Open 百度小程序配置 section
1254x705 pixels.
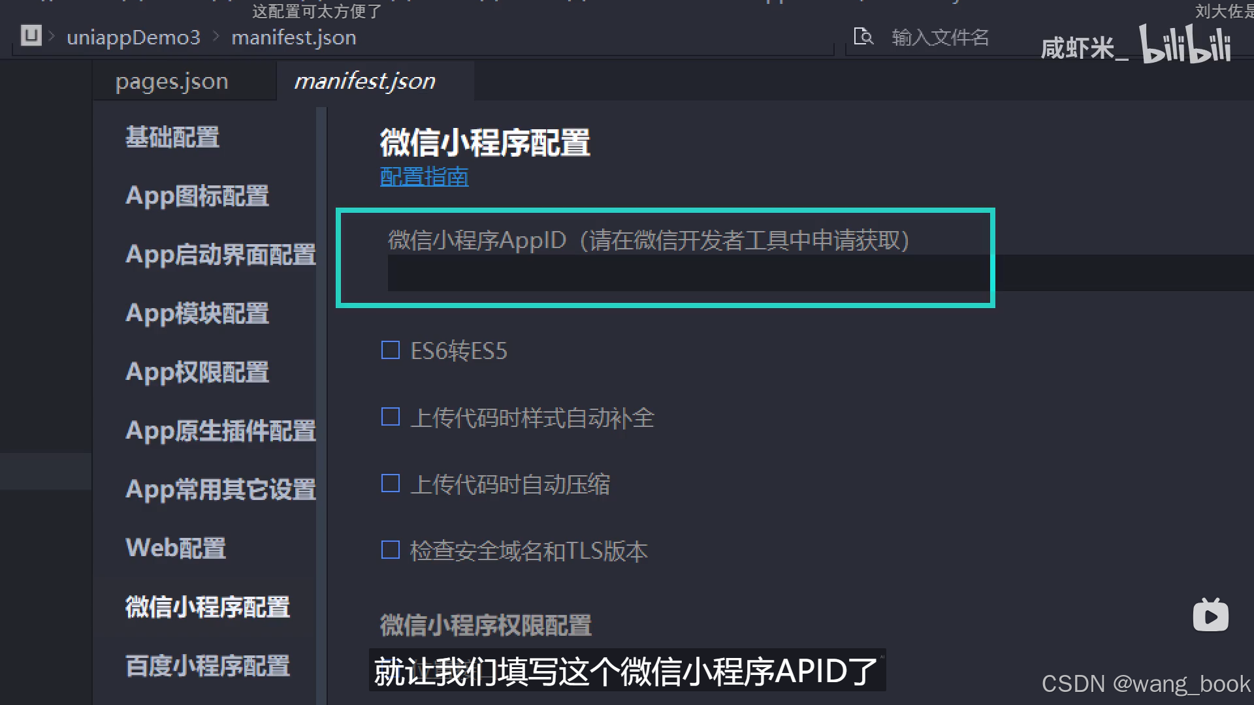click(x=208, y=666)
